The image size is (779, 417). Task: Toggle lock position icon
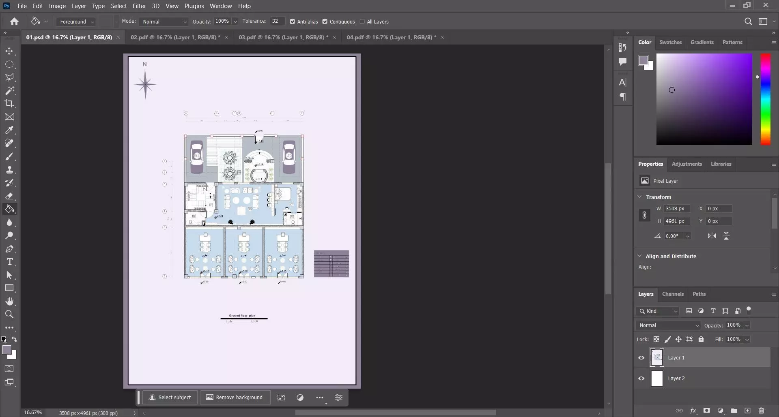678,339
